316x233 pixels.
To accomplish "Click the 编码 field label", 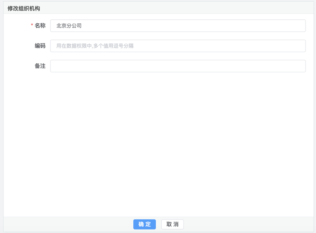I will [x=40, y=46].
